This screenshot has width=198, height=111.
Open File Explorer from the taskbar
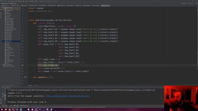[6, 109]
